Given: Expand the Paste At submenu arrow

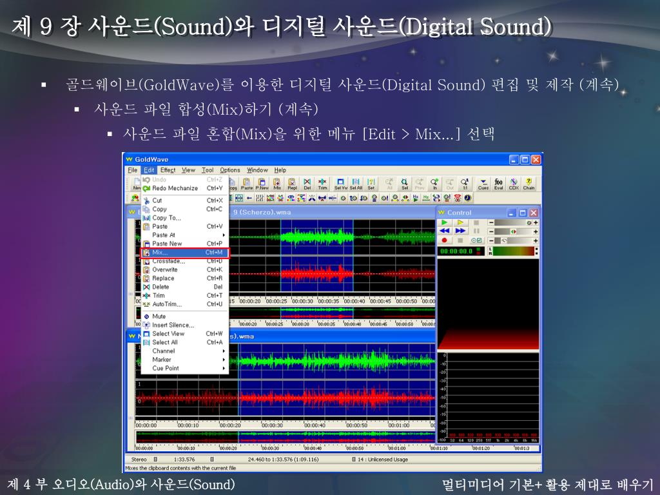Looking at the screenshot, I should click(x=224, y=235).
